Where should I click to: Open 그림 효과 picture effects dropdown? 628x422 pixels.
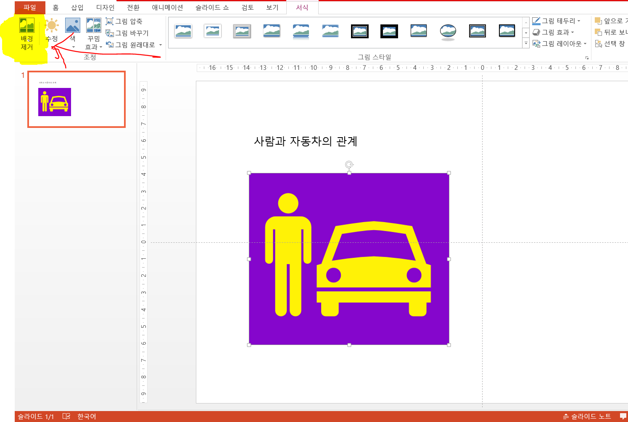coord(553,32)
